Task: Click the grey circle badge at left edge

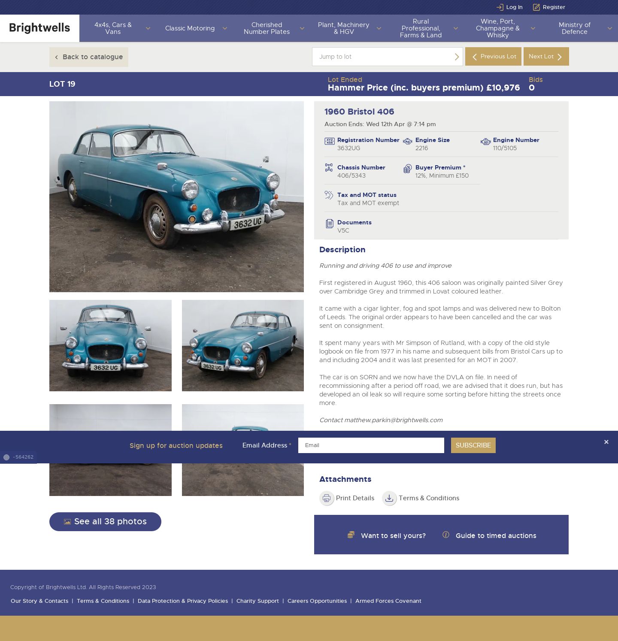Action: pos(6,457)
